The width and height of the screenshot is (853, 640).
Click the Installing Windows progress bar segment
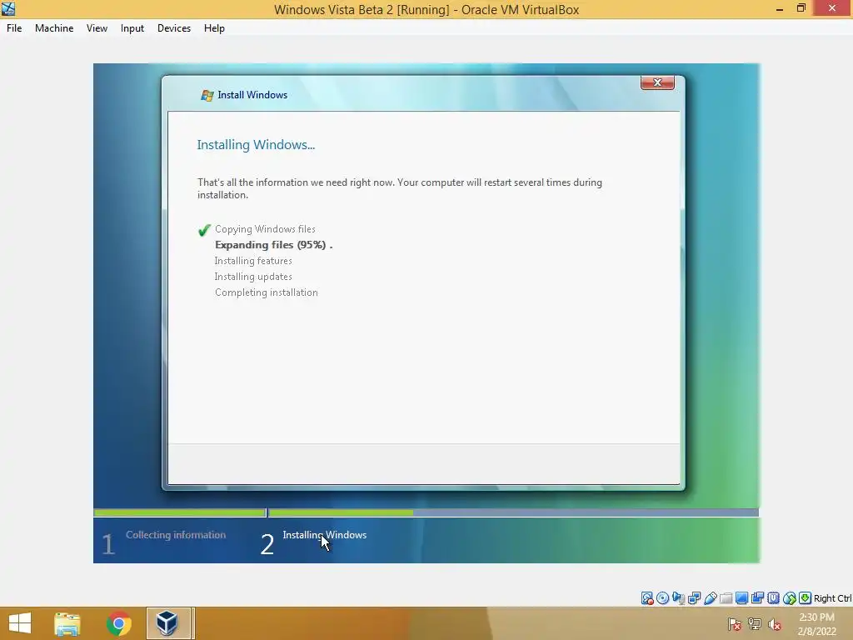(x=513, y=512)
